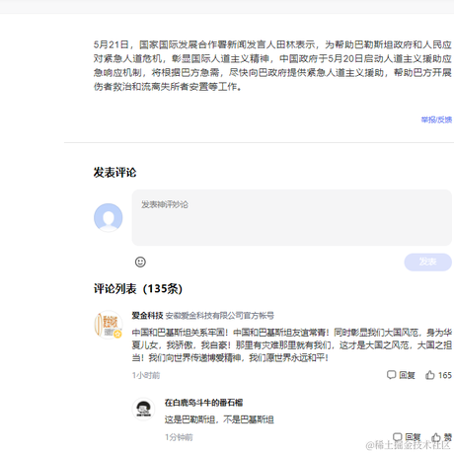Image resolution: width=454 pixels, height=454 pixels.
Task: Click the reply bubble icon on 番石榴's reply
Action: coord(398,437)
